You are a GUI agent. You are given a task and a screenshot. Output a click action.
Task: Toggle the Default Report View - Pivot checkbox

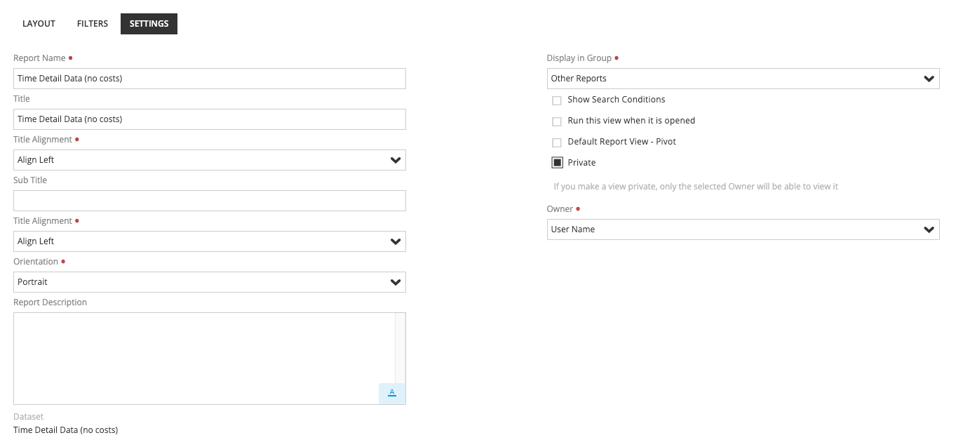pos(557,142)
